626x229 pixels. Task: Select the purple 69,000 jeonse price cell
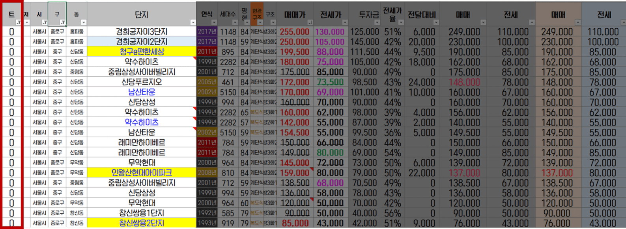(331, 92)
